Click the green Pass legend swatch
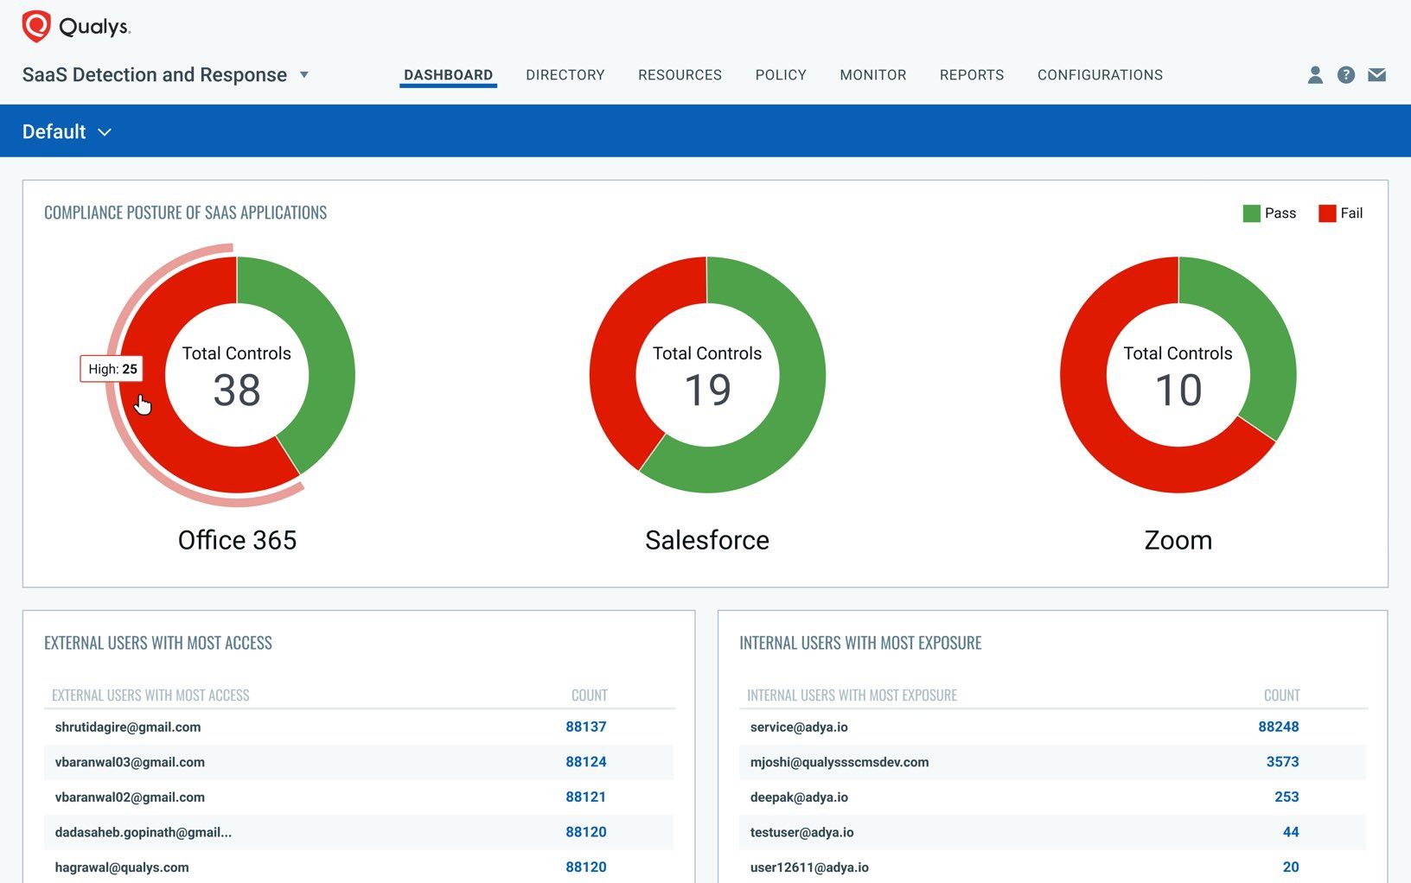This screenshot has width=1411, height=883. [x=1250, y=213]
